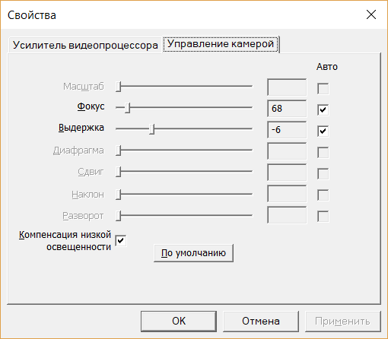Image resolution: width=388 pixels, height=339 pixels.
Task: Confirm with the OK button
Action: [179, 322]
